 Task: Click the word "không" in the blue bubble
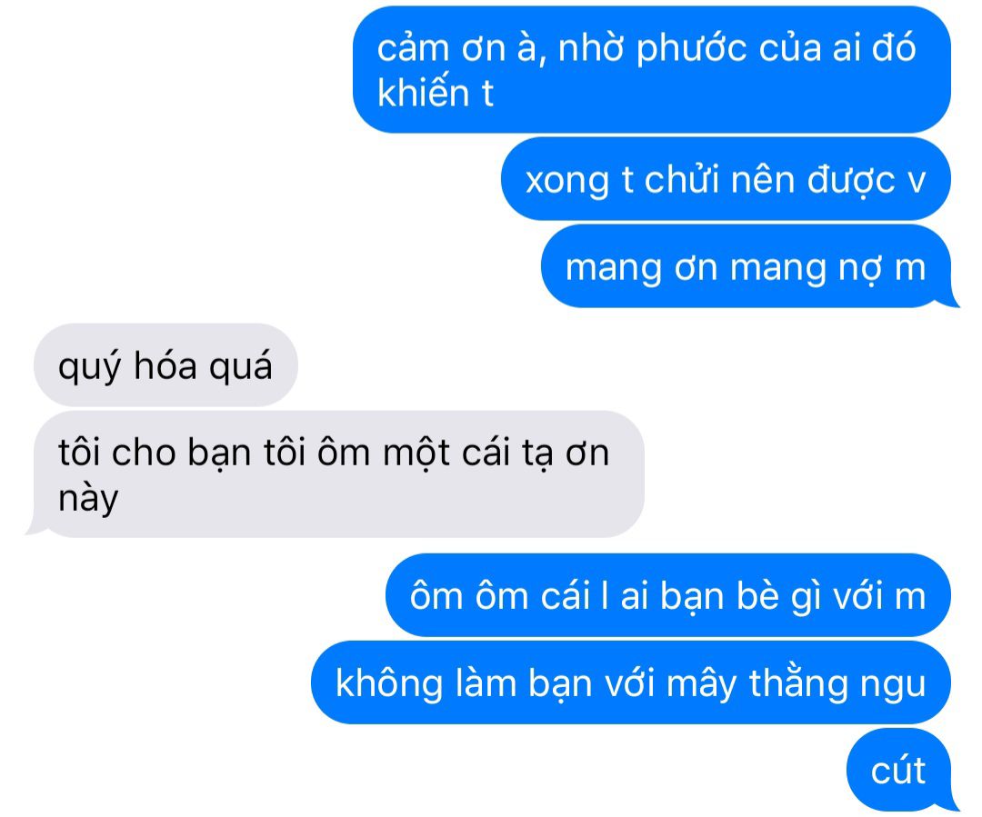click(x=389, y=683)
